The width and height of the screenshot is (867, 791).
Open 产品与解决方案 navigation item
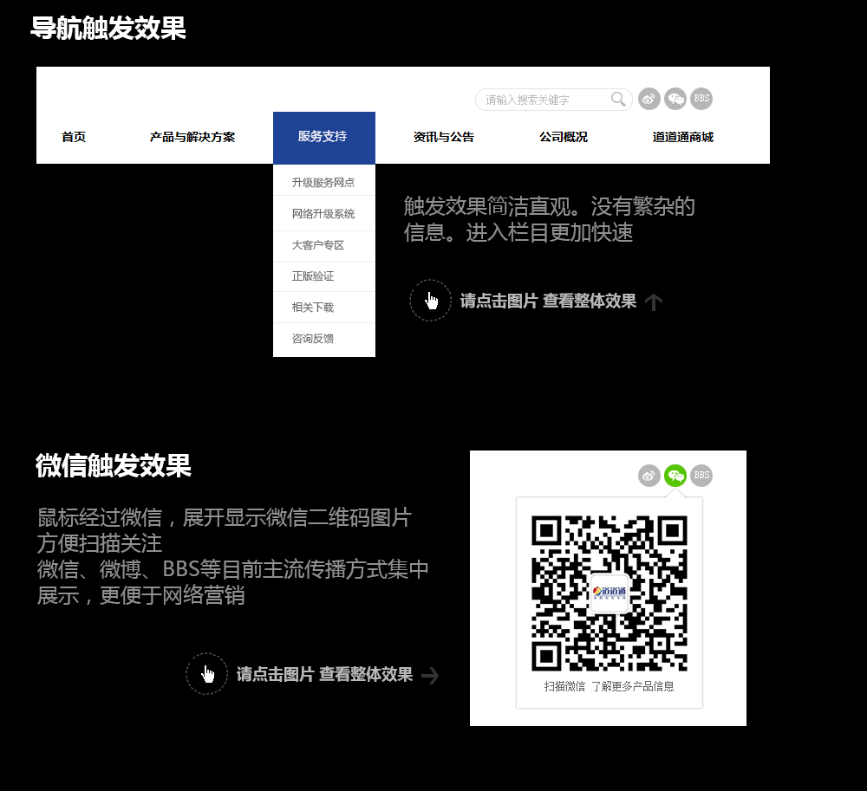[x=192, y=137]
